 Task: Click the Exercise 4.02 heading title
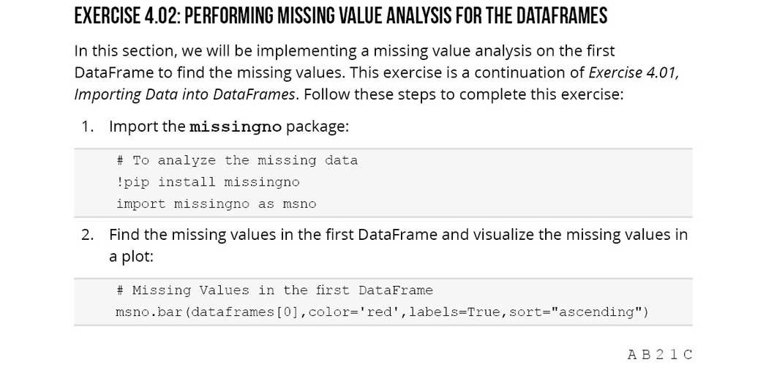(x=340, y=16)
